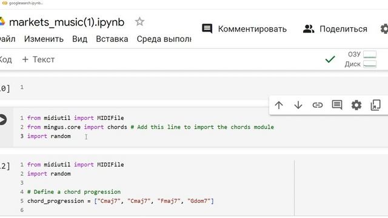Click the people icon beside Поделиться
Viewport: 388px width, 218px height.
(309, 29)
